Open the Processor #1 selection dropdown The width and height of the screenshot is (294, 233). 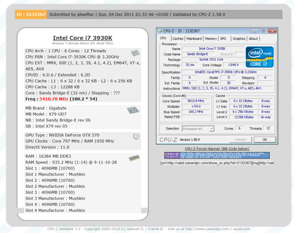[198, 128]
